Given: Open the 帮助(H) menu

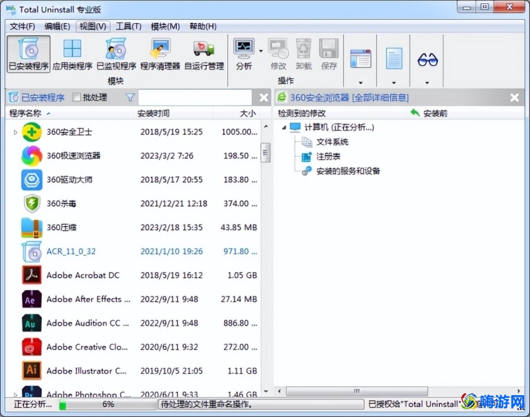Looking at the screenshot, I should (x=203, y=26).
